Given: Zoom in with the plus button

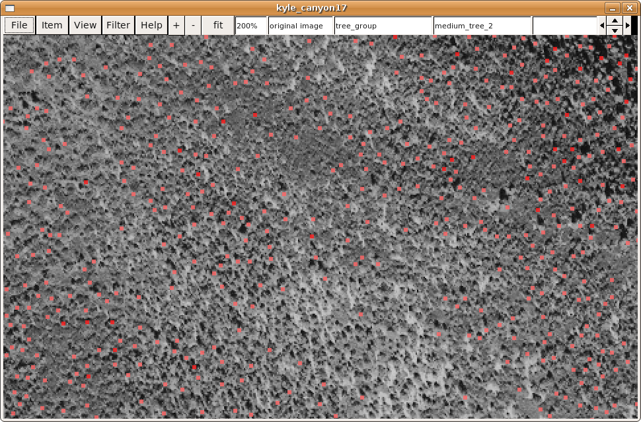Looking at the screenshot, I should [176, 25].
